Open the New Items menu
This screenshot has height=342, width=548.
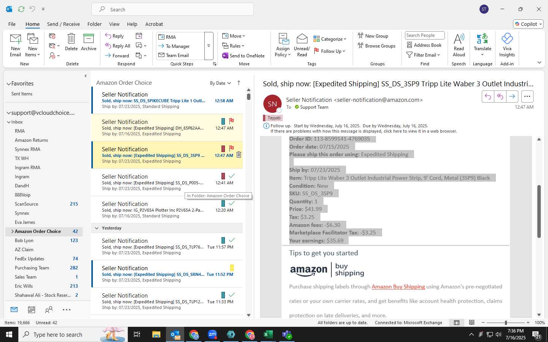coord(33,45)
